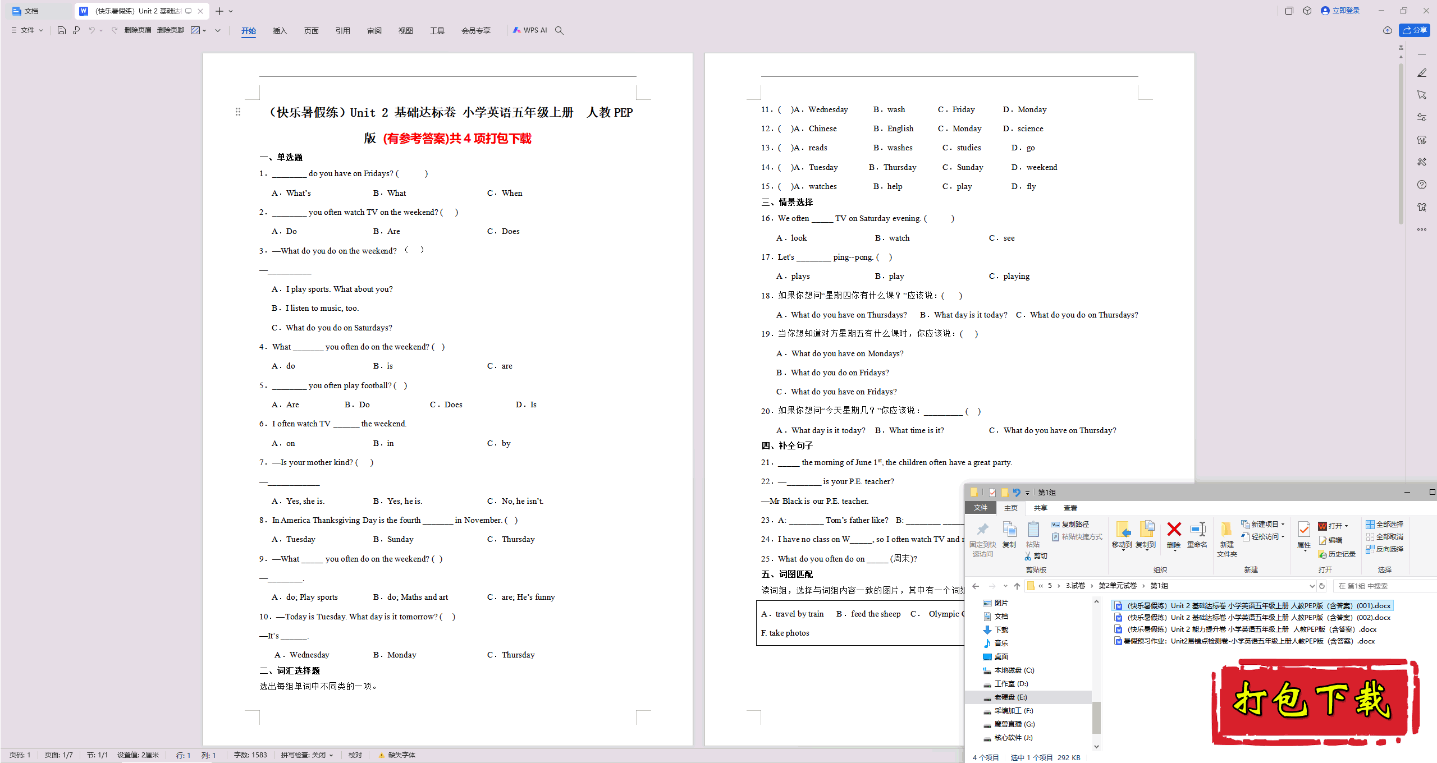This screenshot has height=763, width=1437.
Task: Select the References tab in WPS
Action: coord(342,31)
